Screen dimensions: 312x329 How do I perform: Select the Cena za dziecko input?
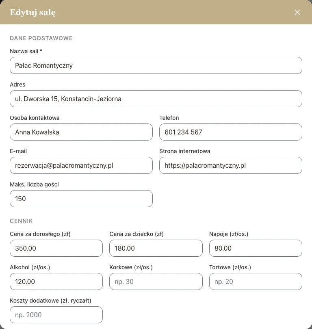pyautogui.click(x=156, y=248)
